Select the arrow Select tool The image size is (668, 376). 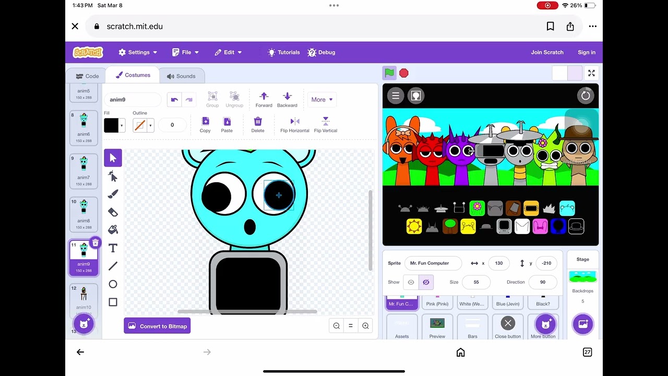click(x=113, y=158)
